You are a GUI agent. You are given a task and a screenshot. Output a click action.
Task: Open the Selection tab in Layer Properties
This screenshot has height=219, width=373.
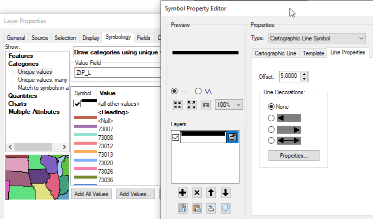click(65, 38)
